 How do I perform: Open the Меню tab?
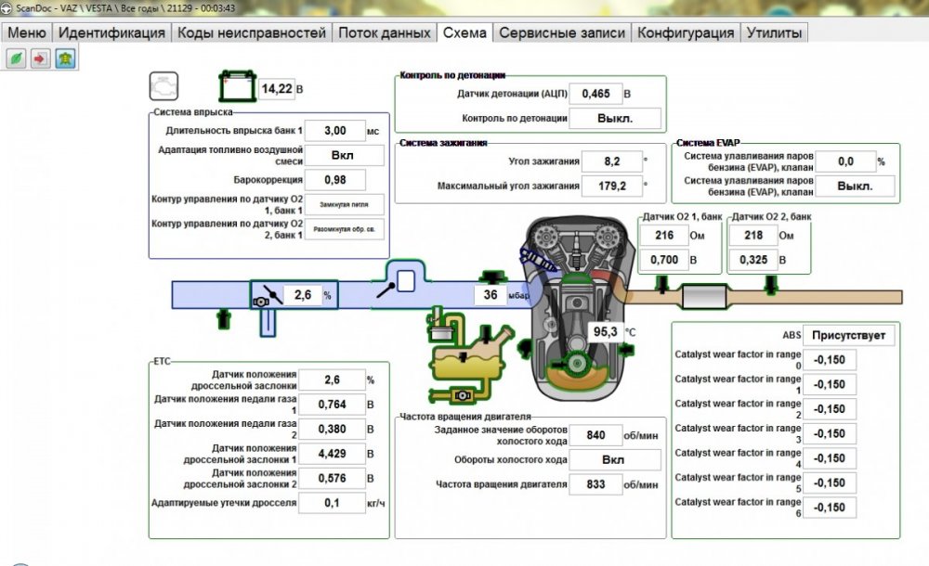tap(27, 32)
